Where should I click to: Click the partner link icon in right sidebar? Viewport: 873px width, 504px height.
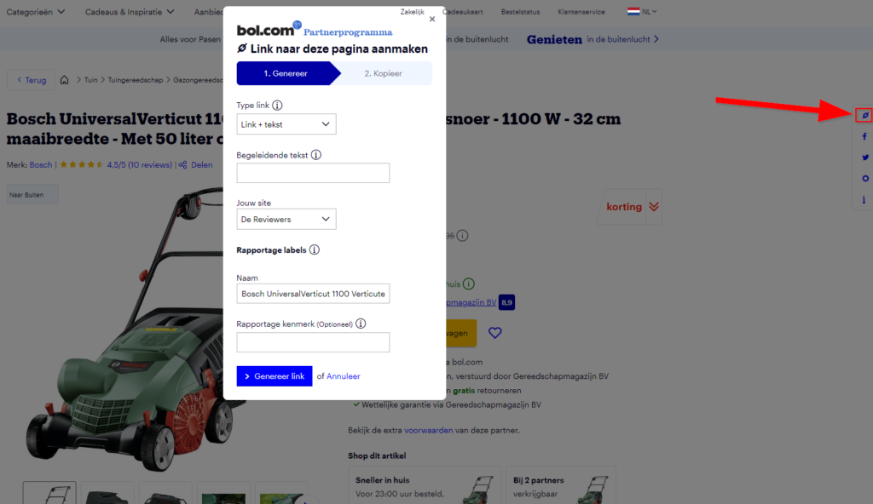click(864, 115)
